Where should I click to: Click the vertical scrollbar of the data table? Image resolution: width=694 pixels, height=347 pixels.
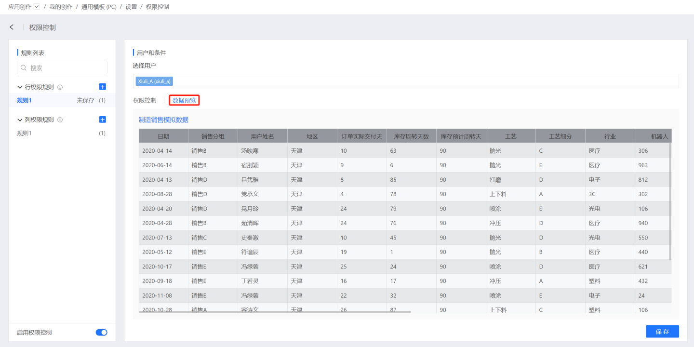tap(670, 201)
